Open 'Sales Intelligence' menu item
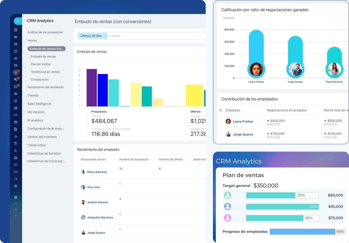349x243 pixels. [39, 104]
